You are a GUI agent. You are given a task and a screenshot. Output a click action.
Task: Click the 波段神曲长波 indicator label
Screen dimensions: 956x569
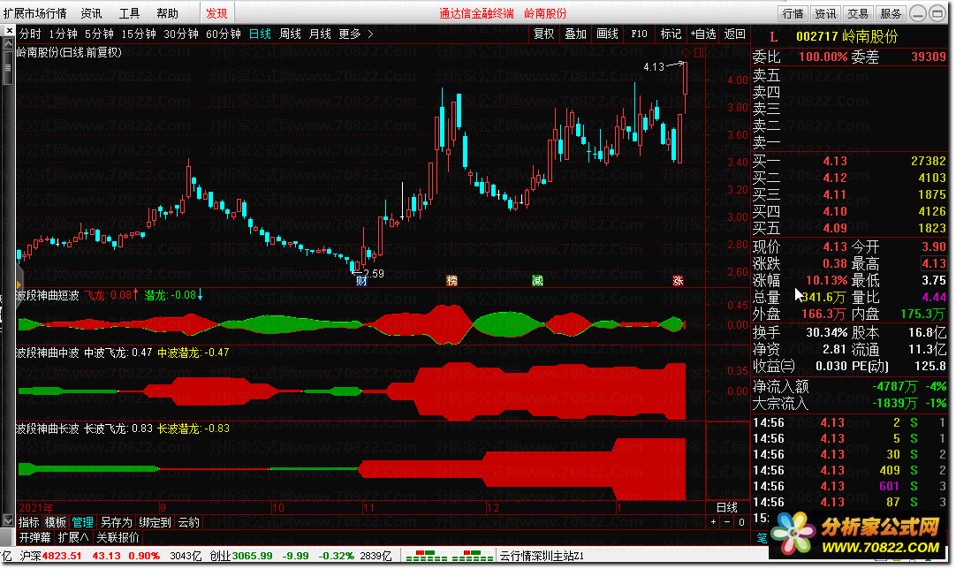pyautogui.click(x=47, y=429)
